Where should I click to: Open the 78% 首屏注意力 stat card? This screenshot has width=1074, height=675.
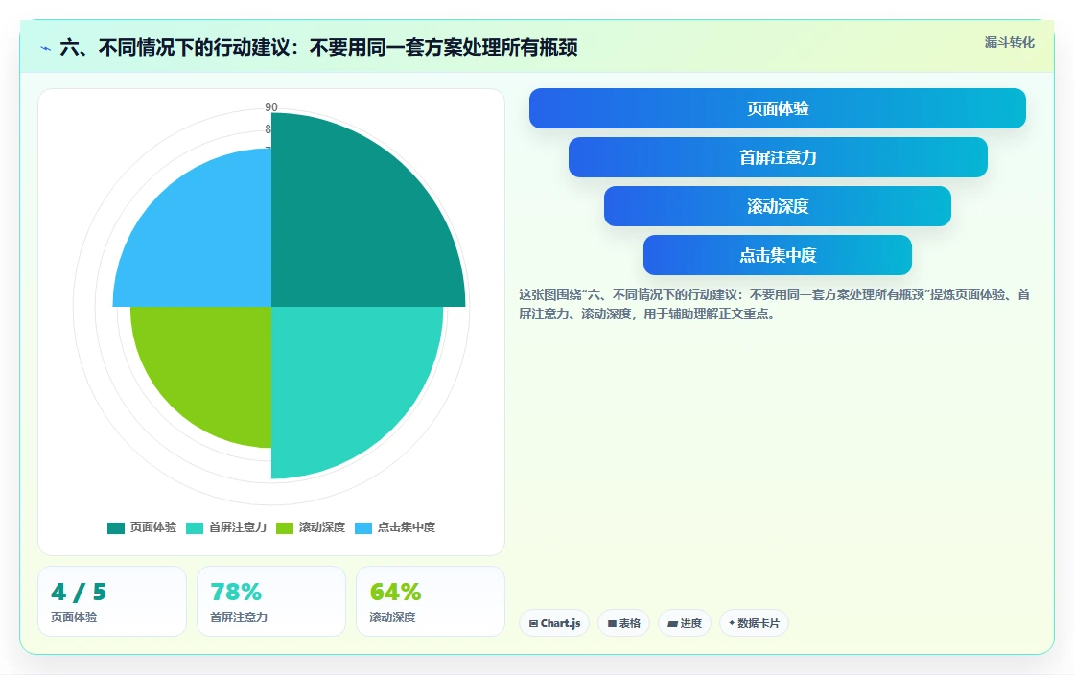click(x=271, y=601)
